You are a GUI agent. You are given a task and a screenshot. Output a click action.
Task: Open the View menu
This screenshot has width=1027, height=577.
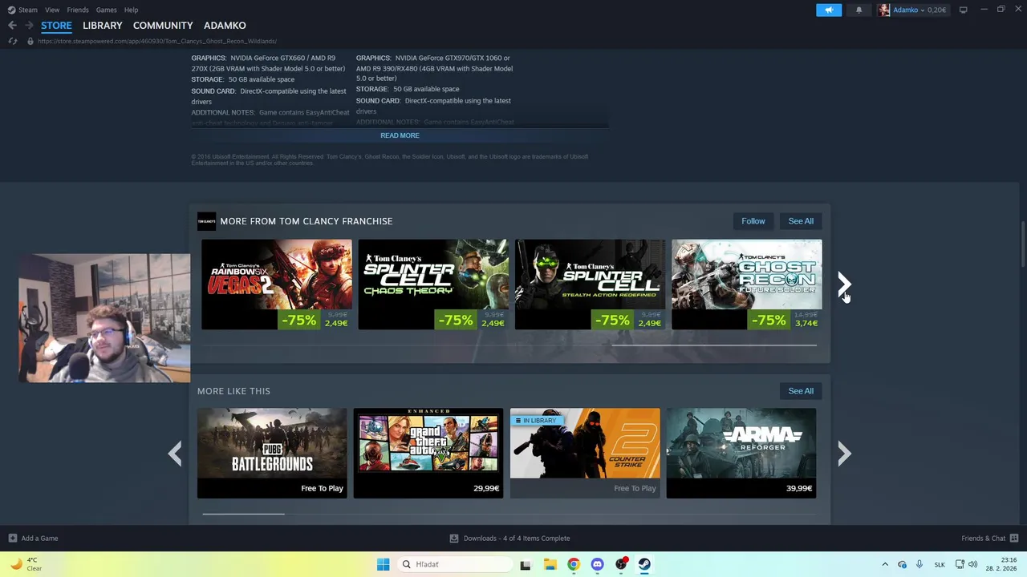point(52,10)
